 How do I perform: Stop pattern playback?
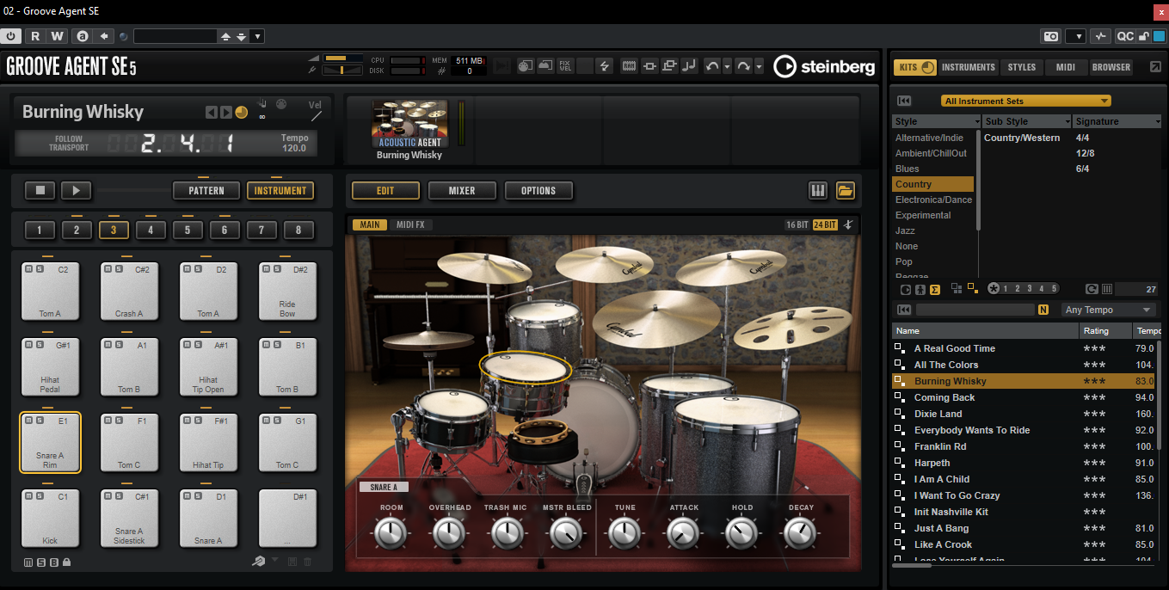click(x=40, y=190)
